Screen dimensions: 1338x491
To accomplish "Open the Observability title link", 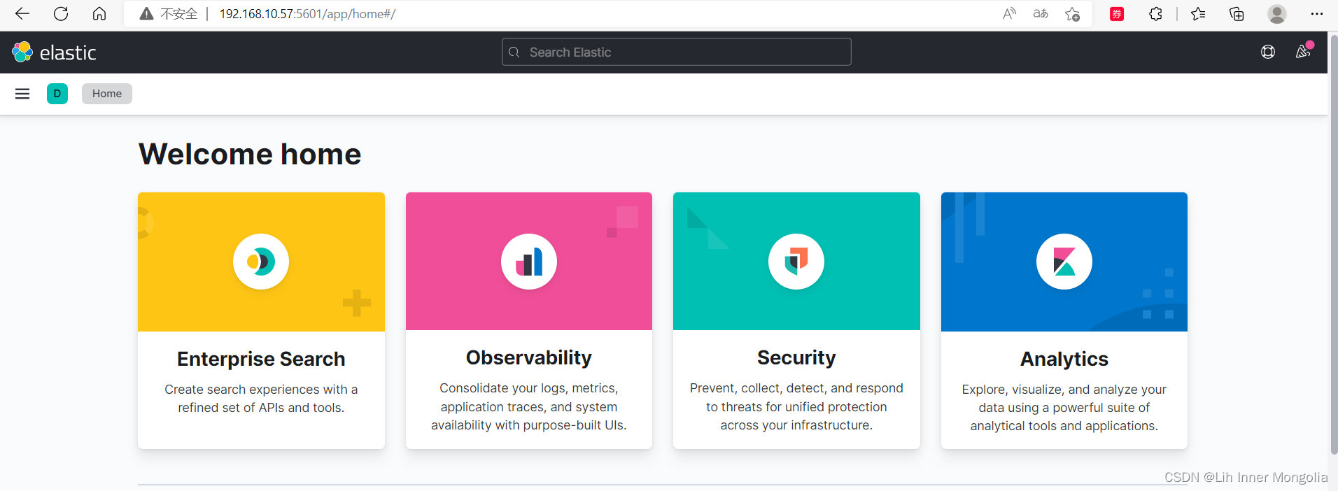I will tap(529, 357).
